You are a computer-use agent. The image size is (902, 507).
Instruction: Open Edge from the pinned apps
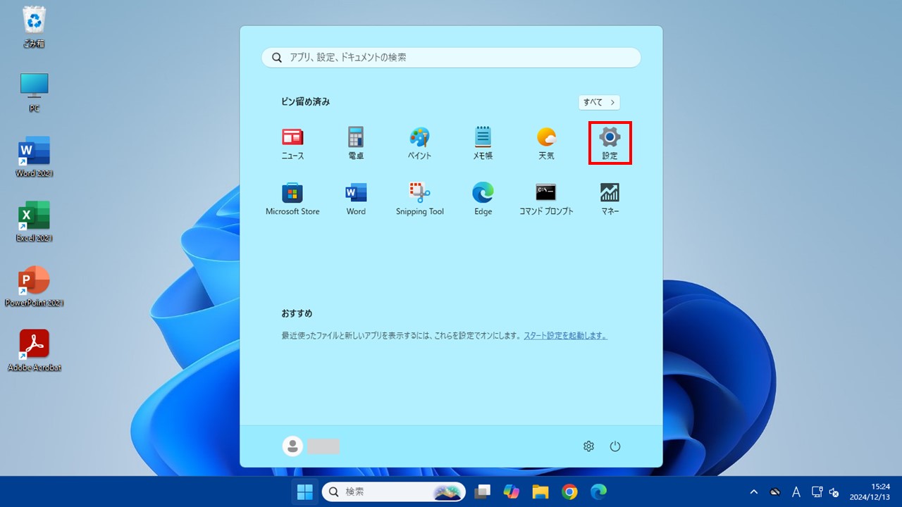483,199
